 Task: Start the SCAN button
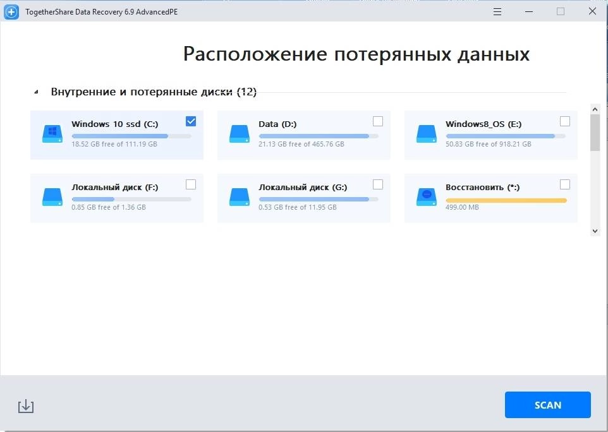(x=547, y=405)
